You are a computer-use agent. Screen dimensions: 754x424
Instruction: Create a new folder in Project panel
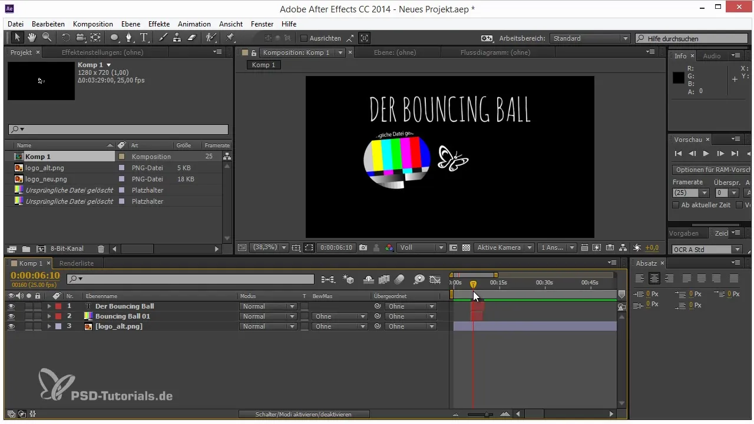(25, 249)
